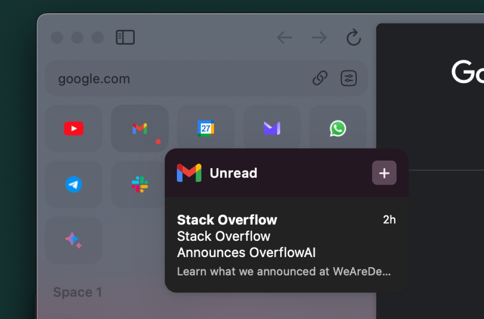The height and width of the screenshot is (319, 484).
Task: Open the Google Calendar pinned tab
Action: click(x=206, y=129)
